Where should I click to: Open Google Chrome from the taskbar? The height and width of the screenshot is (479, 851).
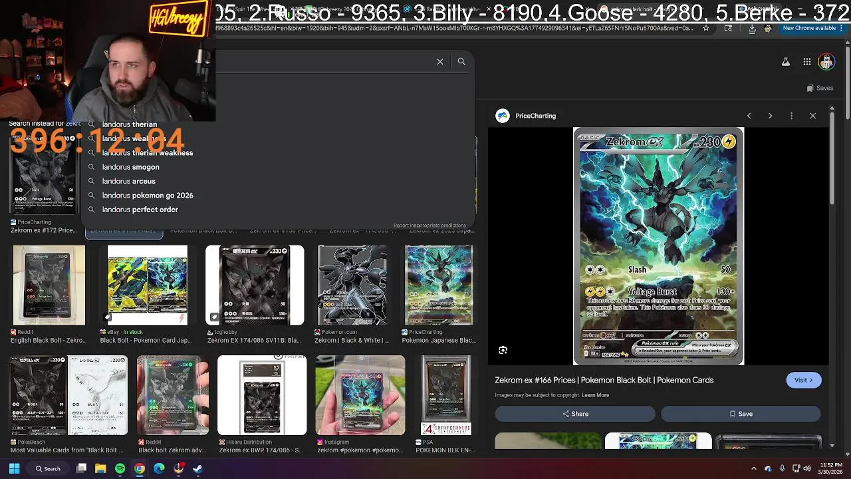139,468
